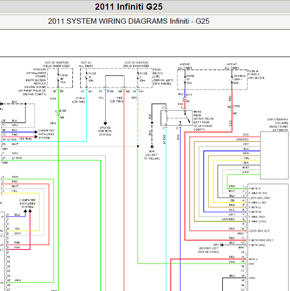
Task: Click the 'M351' connector label
Action: tap(241, 233)
